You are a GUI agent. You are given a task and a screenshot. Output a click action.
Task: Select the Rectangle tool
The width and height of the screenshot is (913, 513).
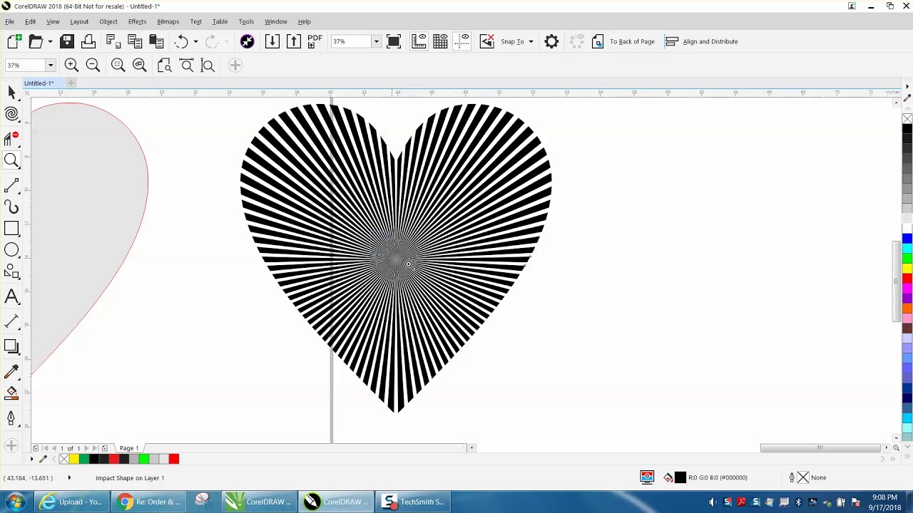pyautogui.click(x=11, y=229)
